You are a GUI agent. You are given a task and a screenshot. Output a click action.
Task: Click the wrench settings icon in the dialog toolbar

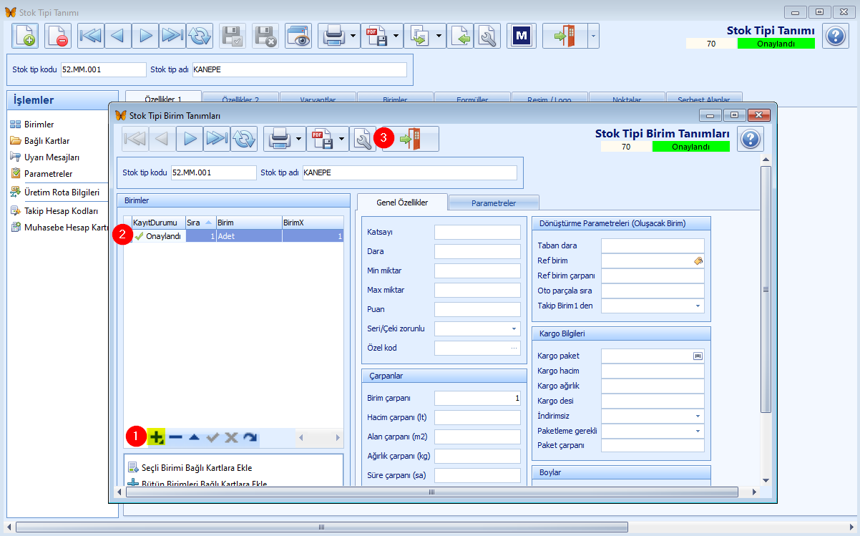pos(363,139)
